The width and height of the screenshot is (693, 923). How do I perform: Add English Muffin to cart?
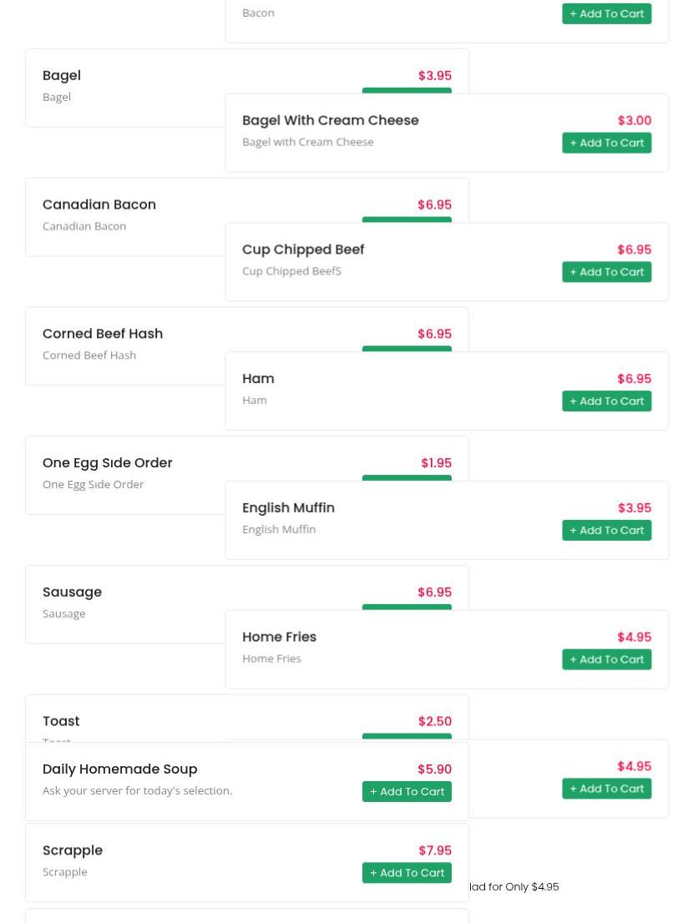(x=606, y=531)
